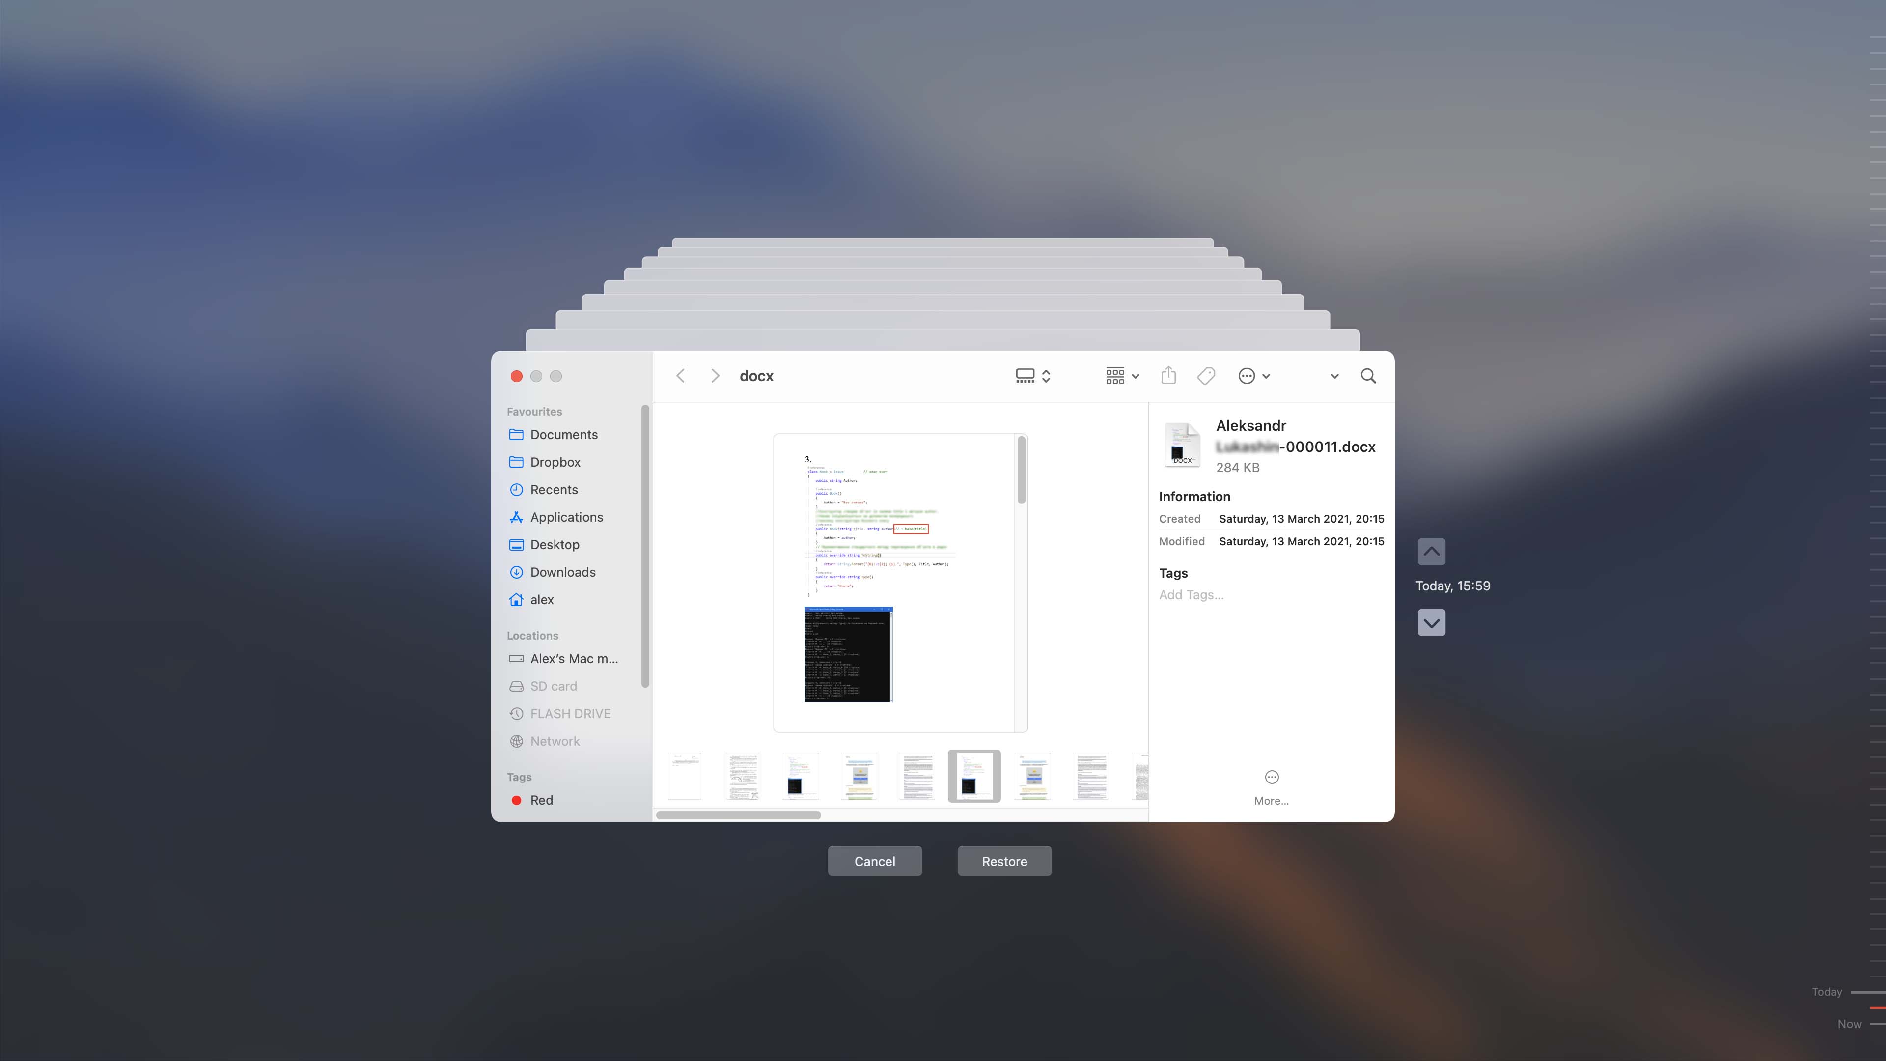The height and width of the screenshot is (1061, 1886).
Task: Click the Cancel button to dismiss dialog
Action: (874, 860)
